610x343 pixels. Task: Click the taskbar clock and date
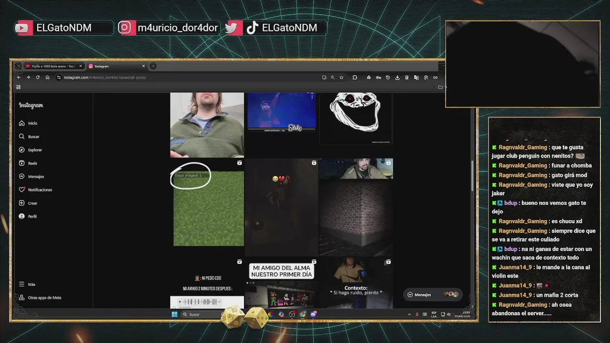pyautogui.click(x=462, y=314)
